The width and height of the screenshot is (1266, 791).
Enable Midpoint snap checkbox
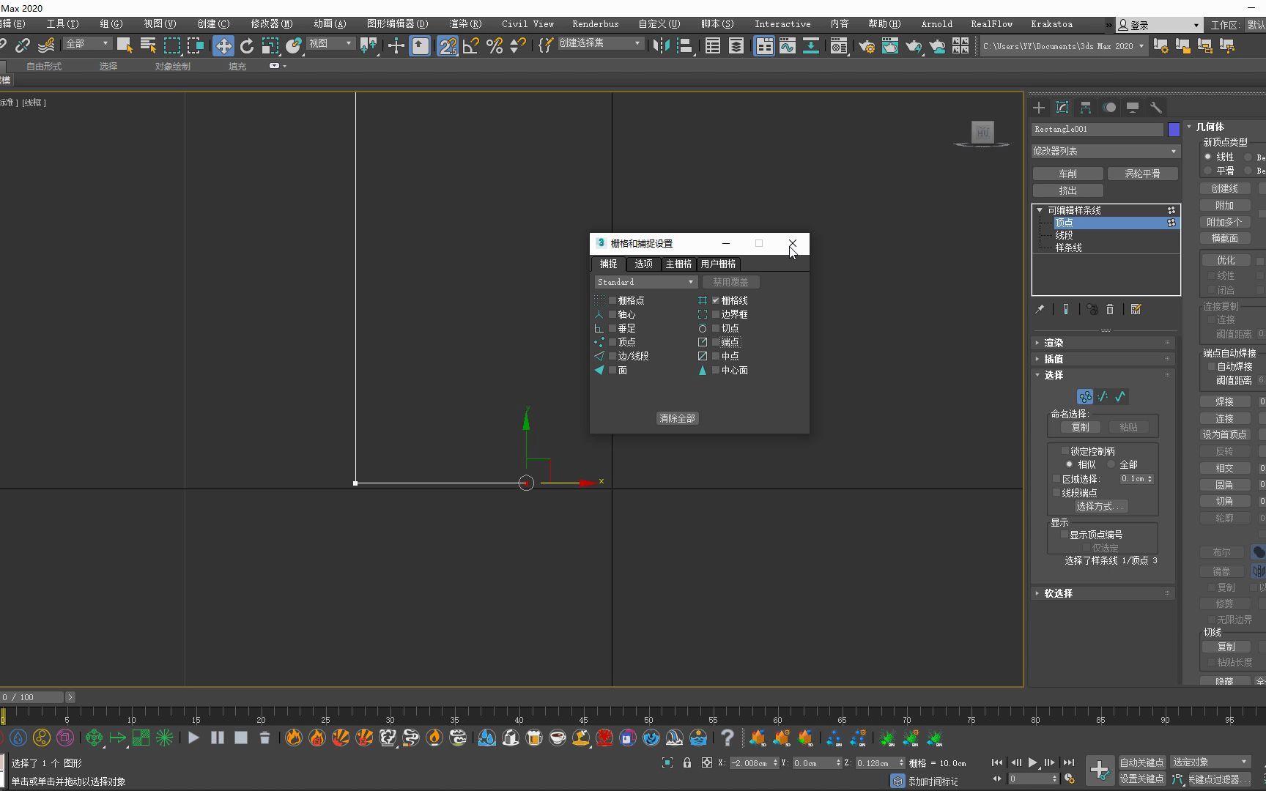point(716,356)
